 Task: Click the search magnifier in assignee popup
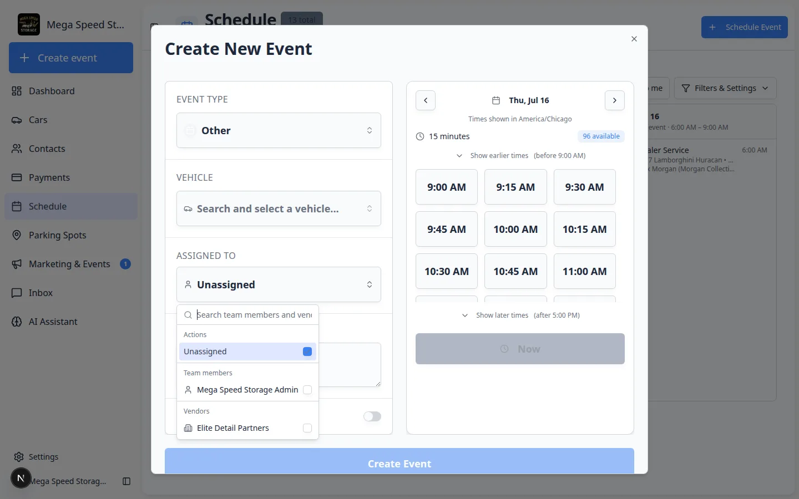tap(188, 315)
